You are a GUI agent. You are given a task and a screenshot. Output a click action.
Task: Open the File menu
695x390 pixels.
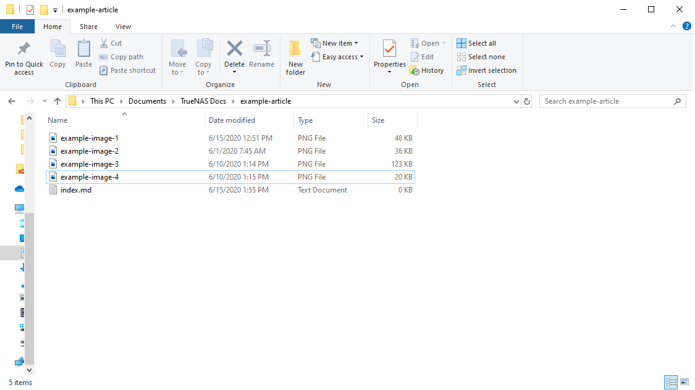(17, 27)
